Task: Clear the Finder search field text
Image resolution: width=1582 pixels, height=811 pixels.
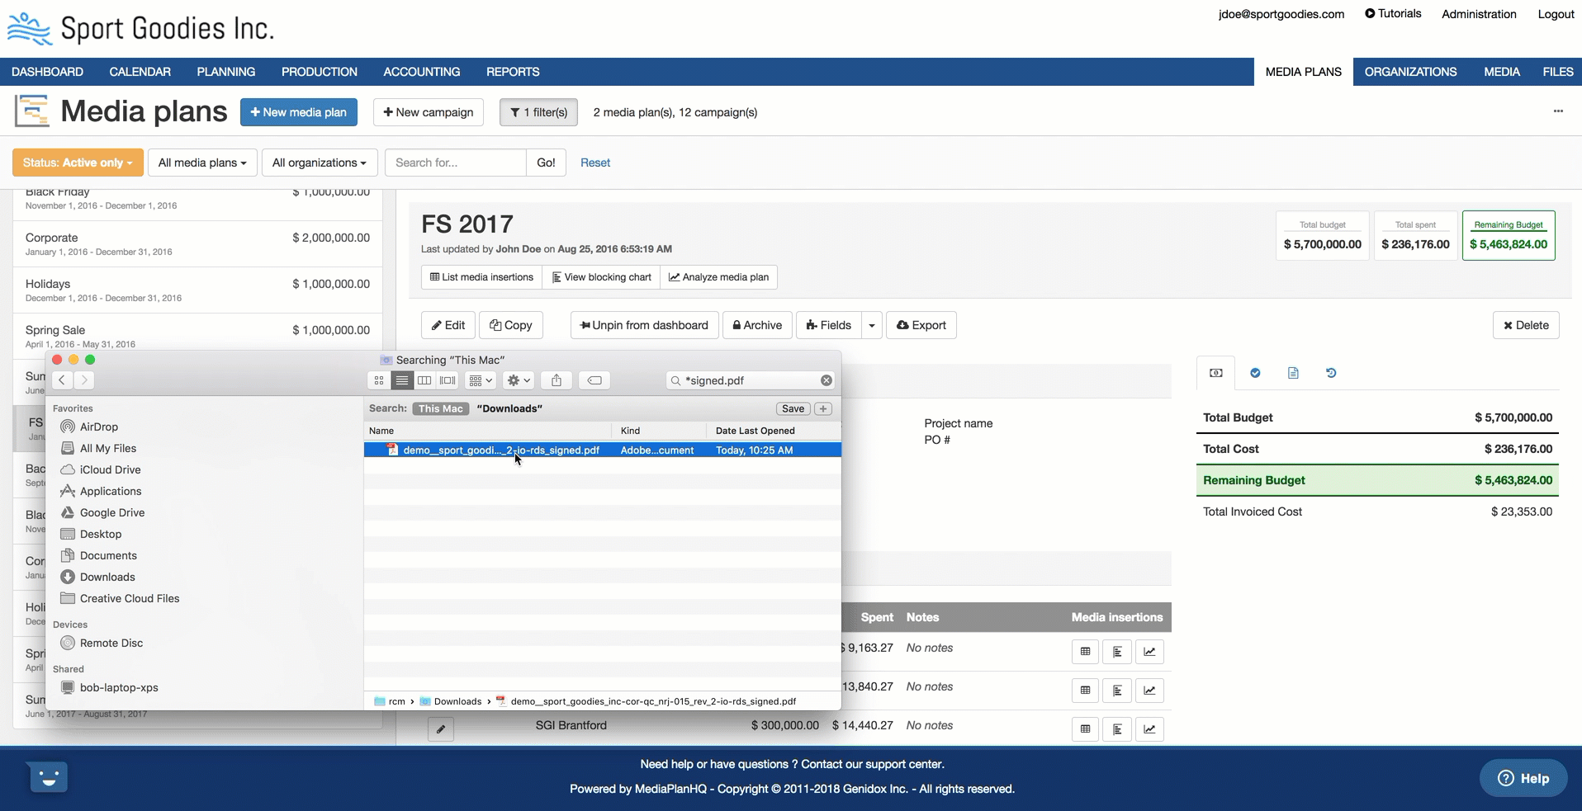Action: [x=826, y=380]
